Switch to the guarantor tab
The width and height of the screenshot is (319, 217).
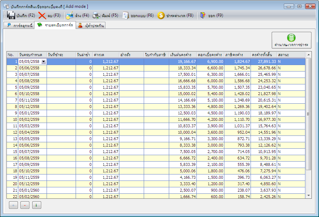[91, 26]
